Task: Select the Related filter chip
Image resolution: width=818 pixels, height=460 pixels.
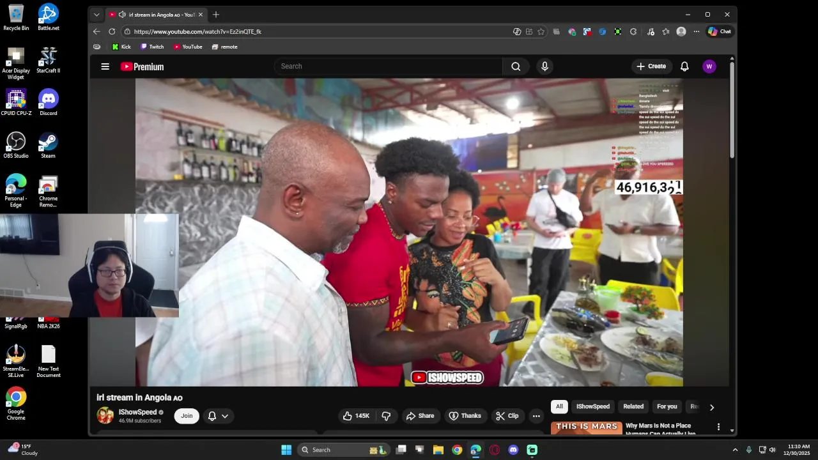Action: (633, 406)
